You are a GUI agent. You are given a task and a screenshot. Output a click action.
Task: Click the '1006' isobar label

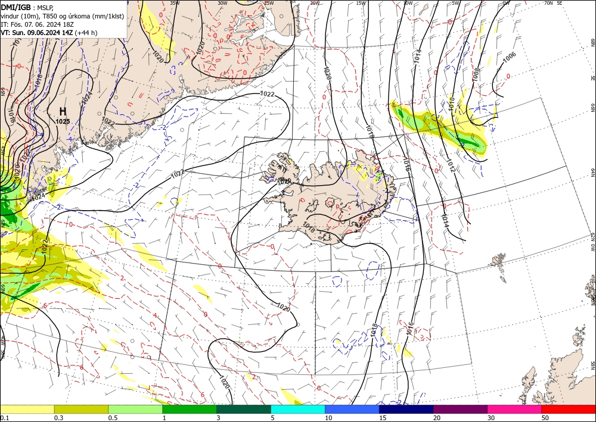pyautogui.click(x=510, y=57)
